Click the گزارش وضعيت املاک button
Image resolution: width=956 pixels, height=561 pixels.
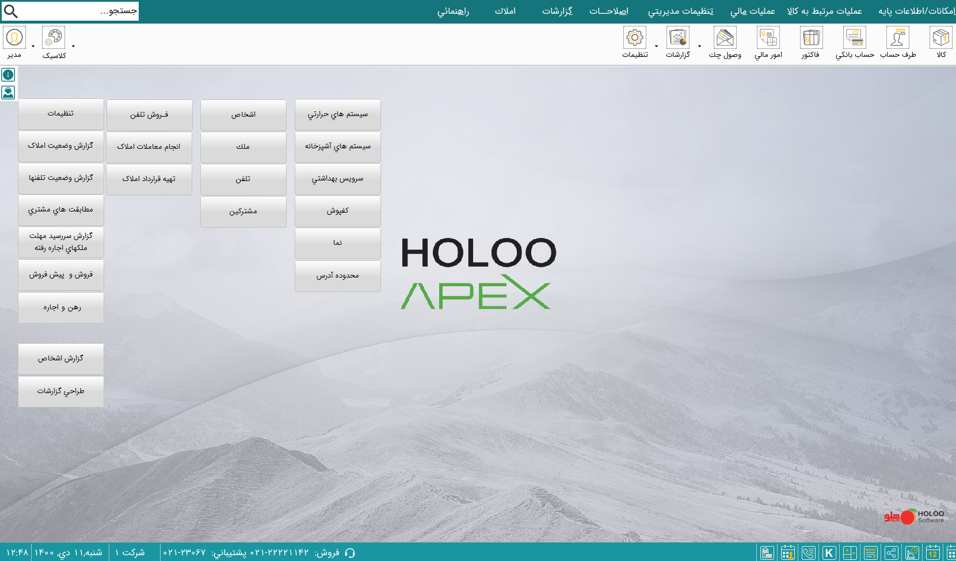tap(61, 146)
